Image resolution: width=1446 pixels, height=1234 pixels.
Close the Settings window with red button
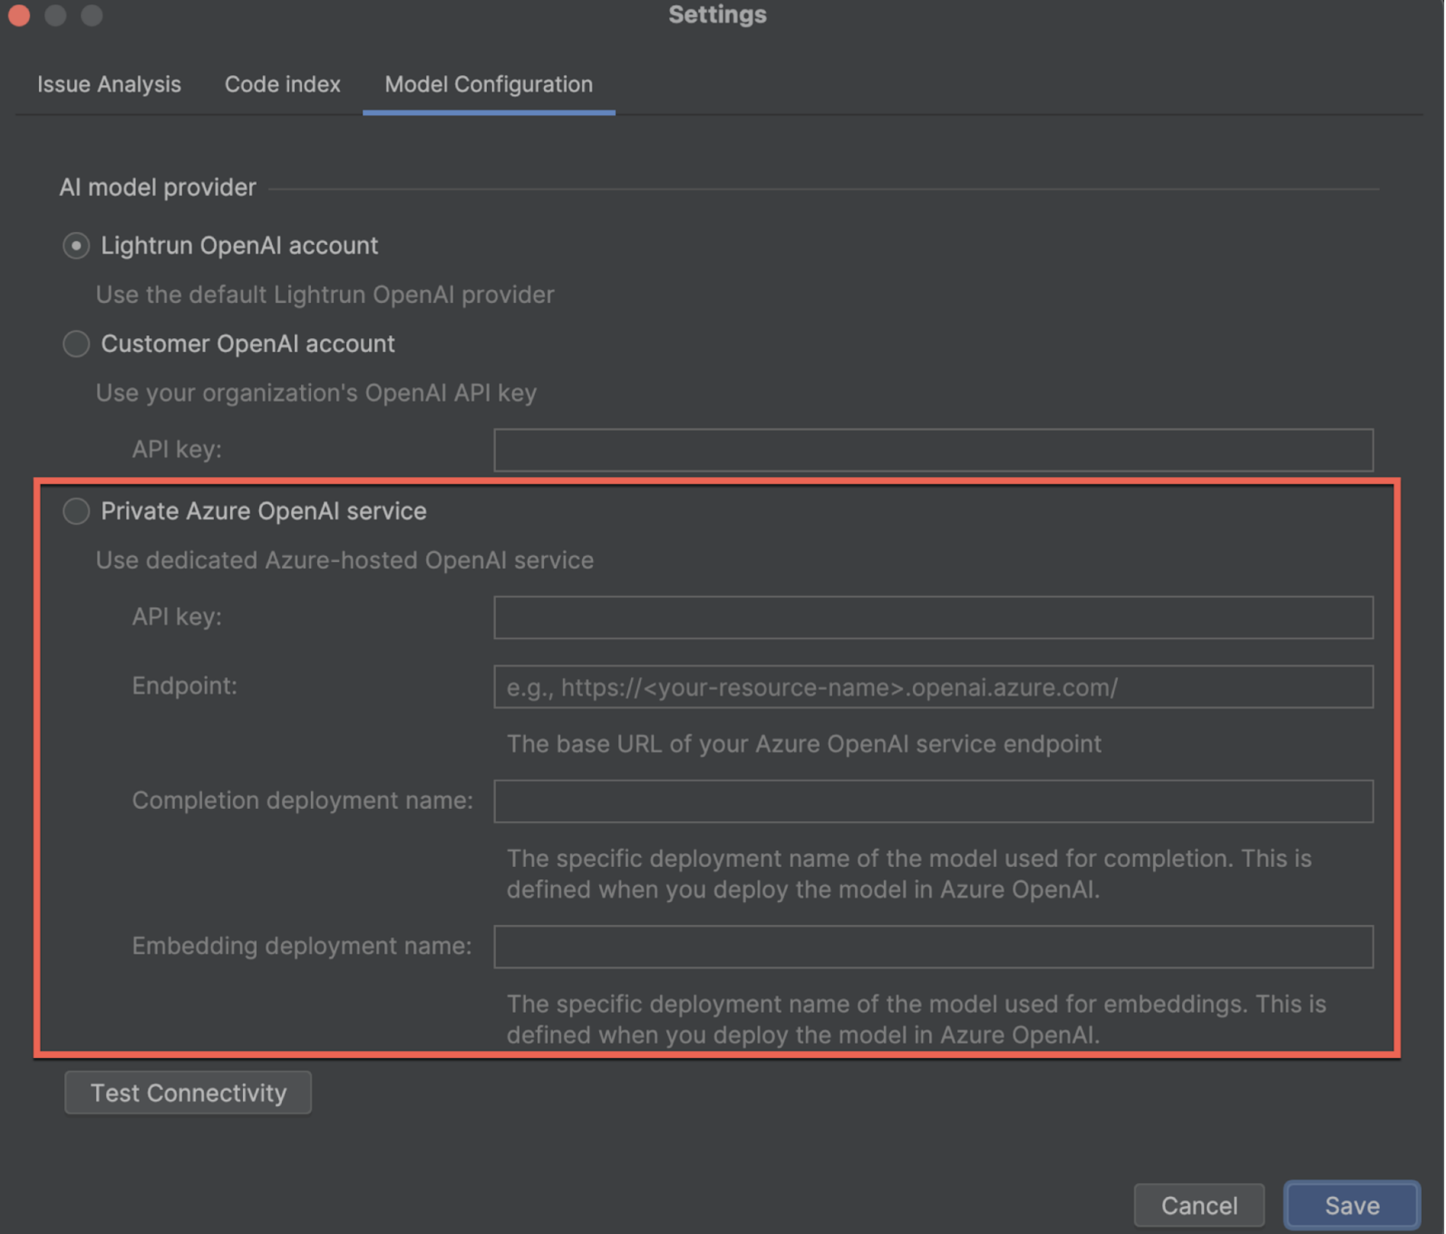pyautogui.click(x=19, y=15)
